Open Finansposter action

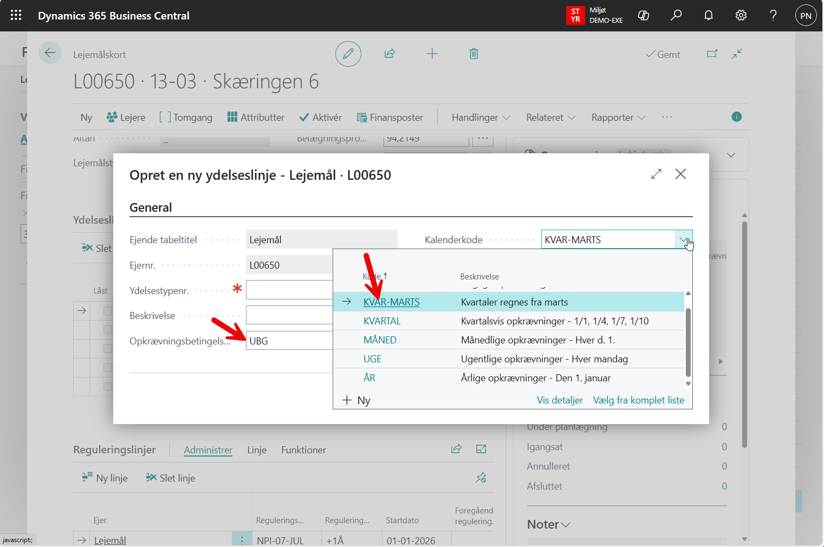click(x=390, y=118)
